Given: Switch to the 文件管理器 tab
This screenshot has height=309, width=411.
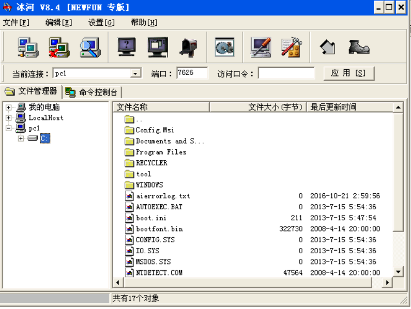Looking at the screenshot, I should pos(32,91).
